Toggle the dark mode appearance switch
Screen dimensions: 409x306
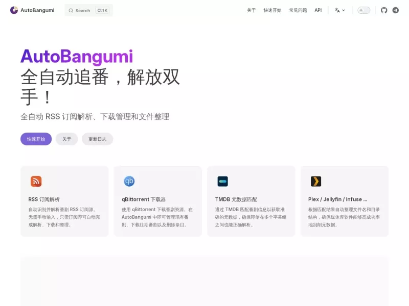363,10
